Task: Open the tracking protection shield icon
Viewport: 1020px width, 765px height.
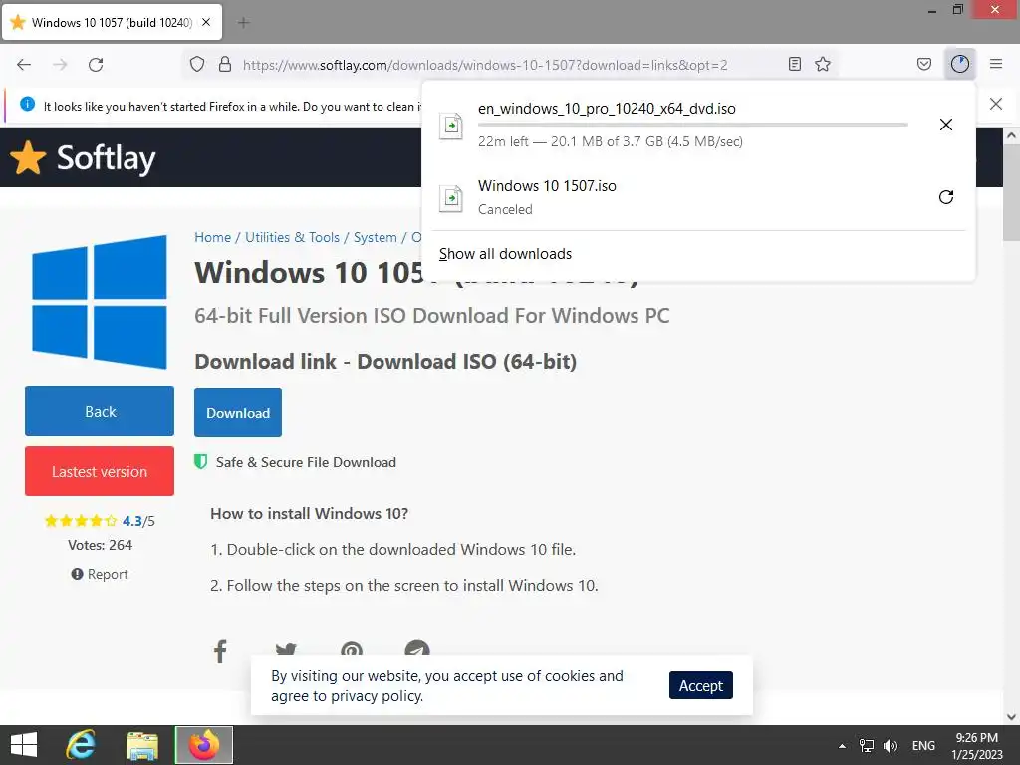Action: [x=197, y=64]
